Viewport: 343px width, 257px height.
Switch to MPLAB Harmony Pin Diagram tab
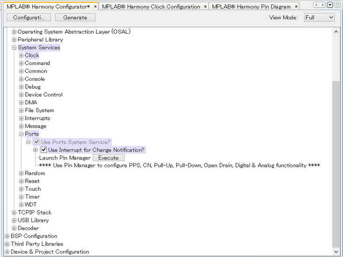point(251,7)
